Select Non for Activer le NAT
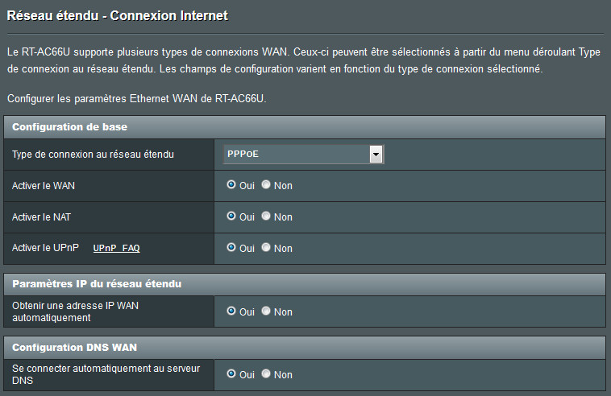The height and width of the screenshot is (396, 611). pyautogui.click(x=266, y=217)
